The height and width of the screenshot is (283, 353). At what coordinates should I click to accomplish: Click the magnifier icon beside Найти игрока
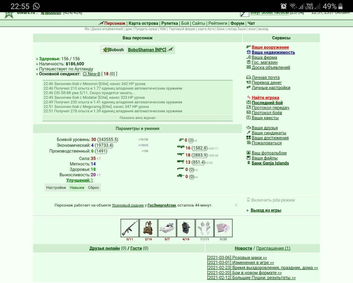pos(248,97)
